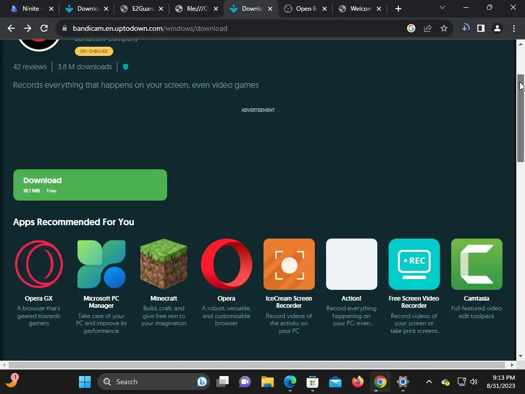Image resolution: width=525 pixels, height=394 pixels.
Task: Open the Opera GX title link
Action: pos(39,298)
